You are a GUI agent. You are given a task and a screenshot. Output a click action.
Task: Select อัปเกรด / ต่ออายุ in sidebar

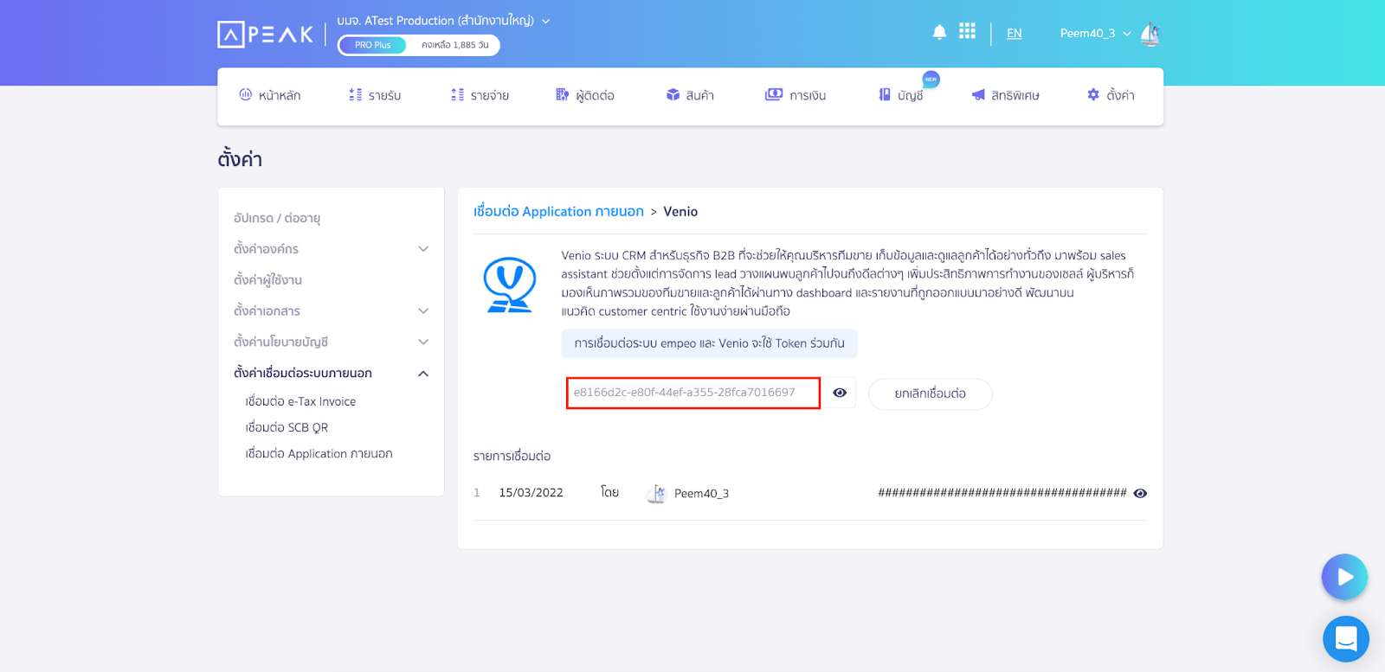pos(277,218)
